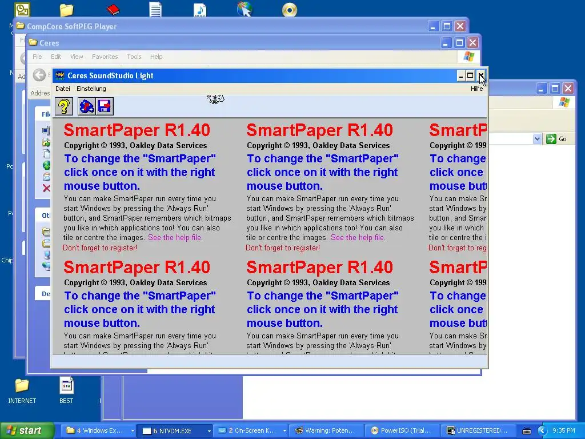Close the rear right explorer window
Viewport: 585px width, 439px height.
coord(568,89)
